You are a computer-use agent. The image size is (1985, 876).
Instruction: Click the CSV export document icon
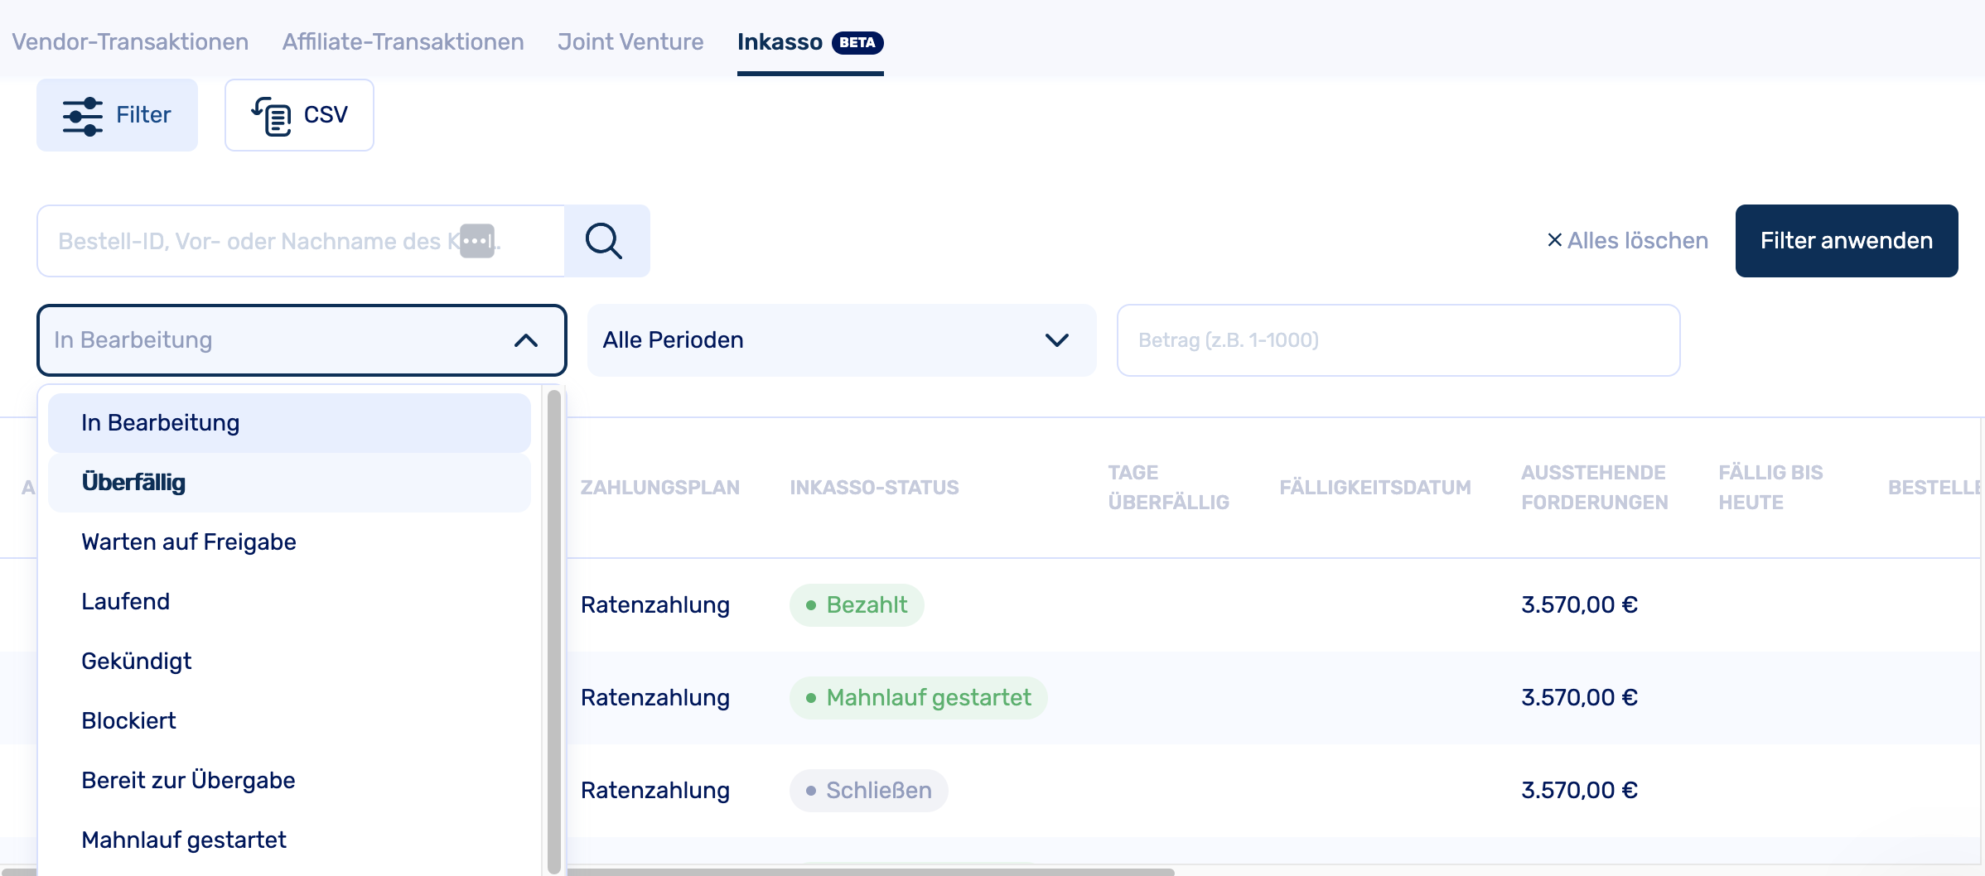272,116
